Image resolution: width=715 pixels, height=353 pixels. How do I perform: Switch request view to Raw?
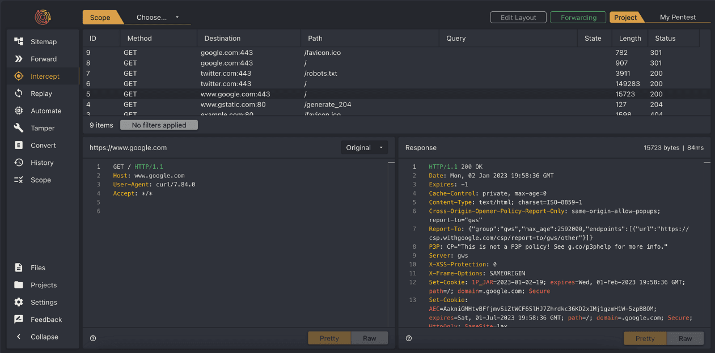point(369,338)
